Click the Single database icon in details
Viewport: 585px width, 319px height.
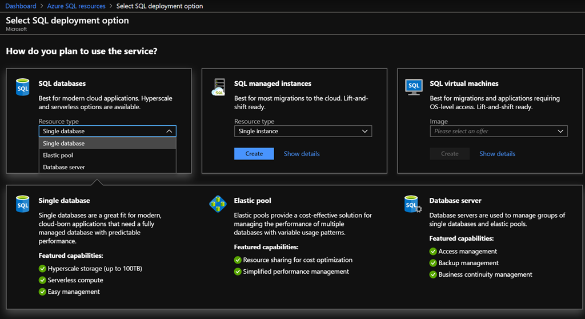click(x=22, y=204)
